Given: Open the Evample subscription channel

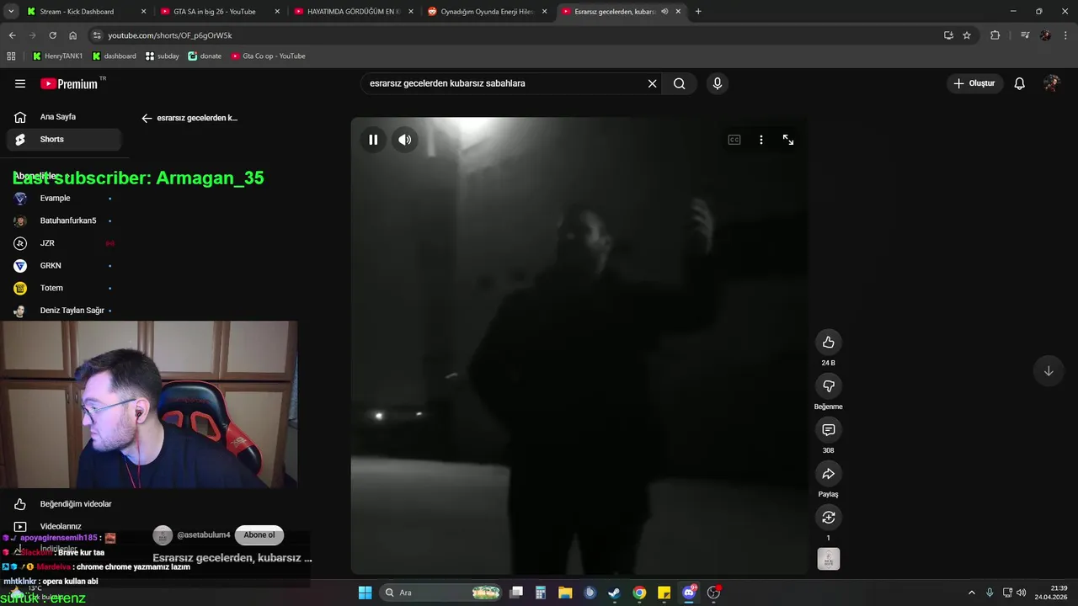Looking at the screenshot, I should click(63, 199).
